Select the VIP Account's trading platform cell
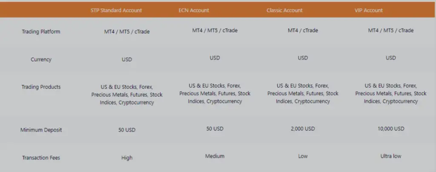436x172 pixels. pos(390,30)
